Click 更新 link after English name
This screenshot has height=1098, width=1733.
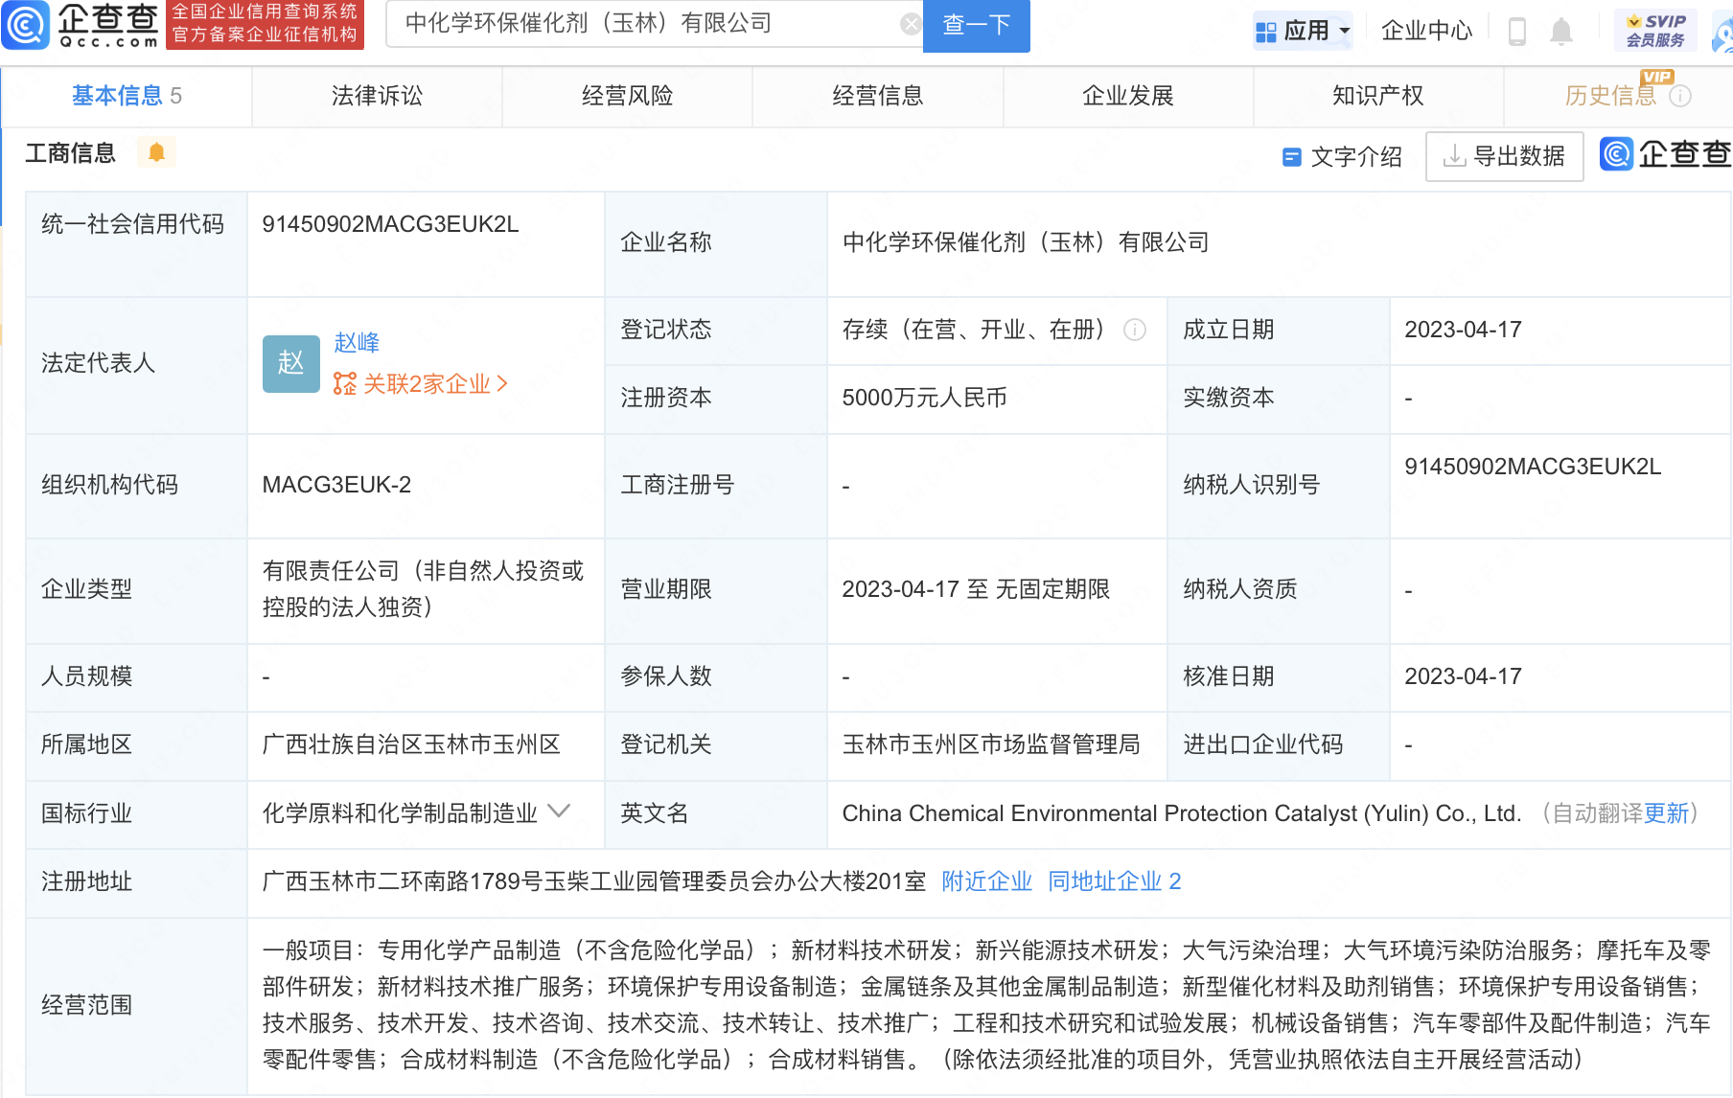1666,813
